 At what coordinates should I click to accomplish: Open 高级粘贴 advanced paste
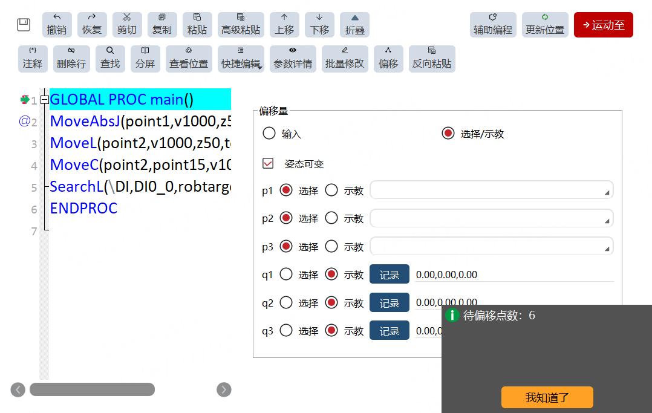tap(241, 25)
